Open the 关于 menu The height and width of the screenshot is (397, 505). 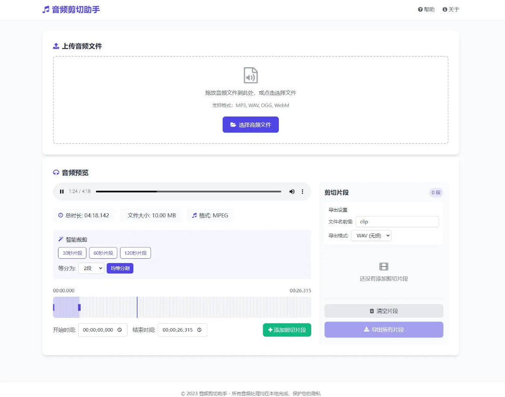[450, 9]
